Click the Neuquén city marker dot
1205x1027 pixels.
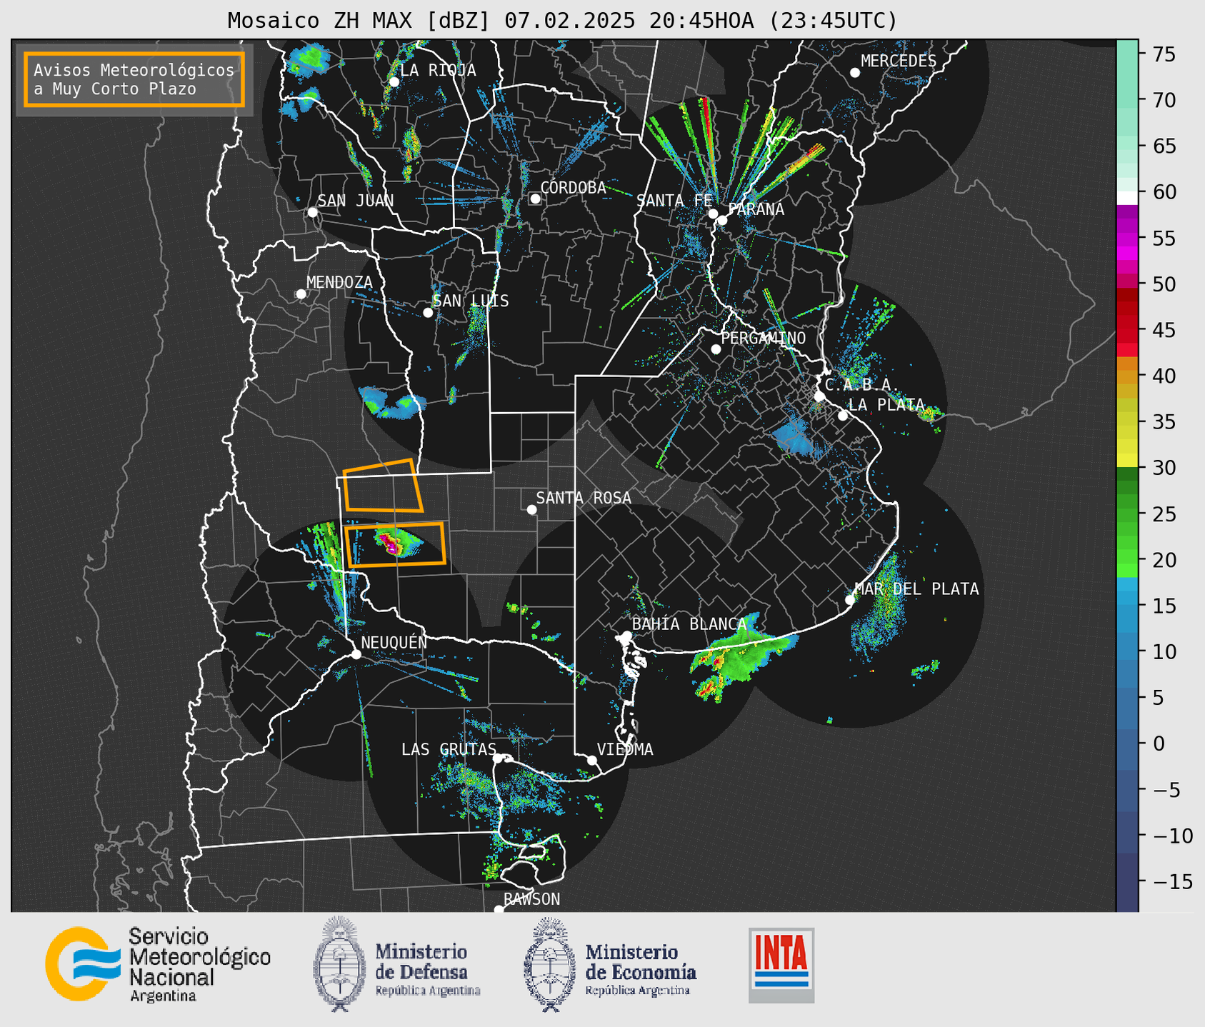coord(356,654)
